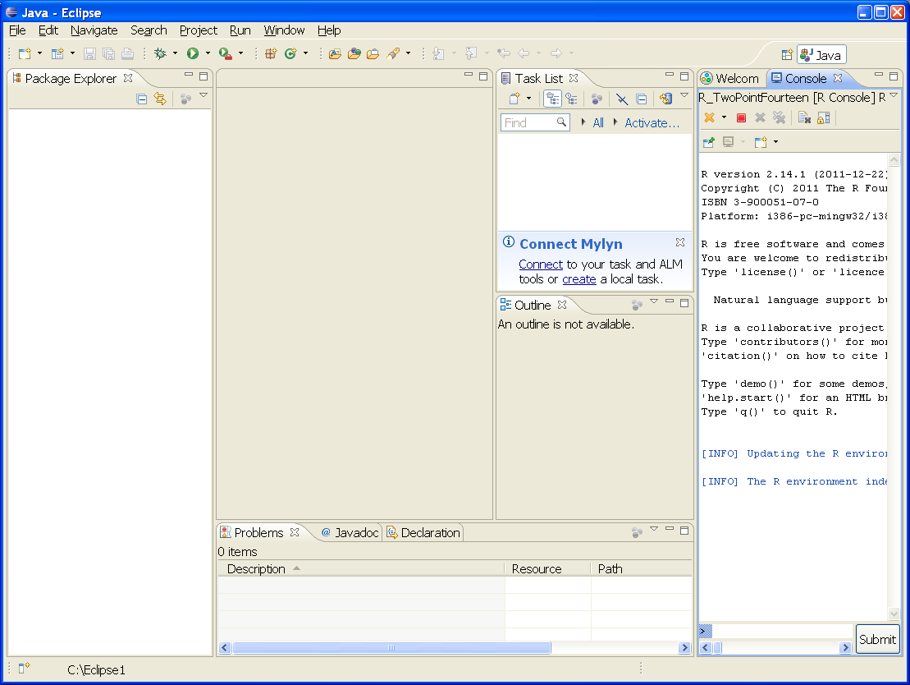Close the Connect Mylyn notification
The image size is (910, 685).
(680, 241)
